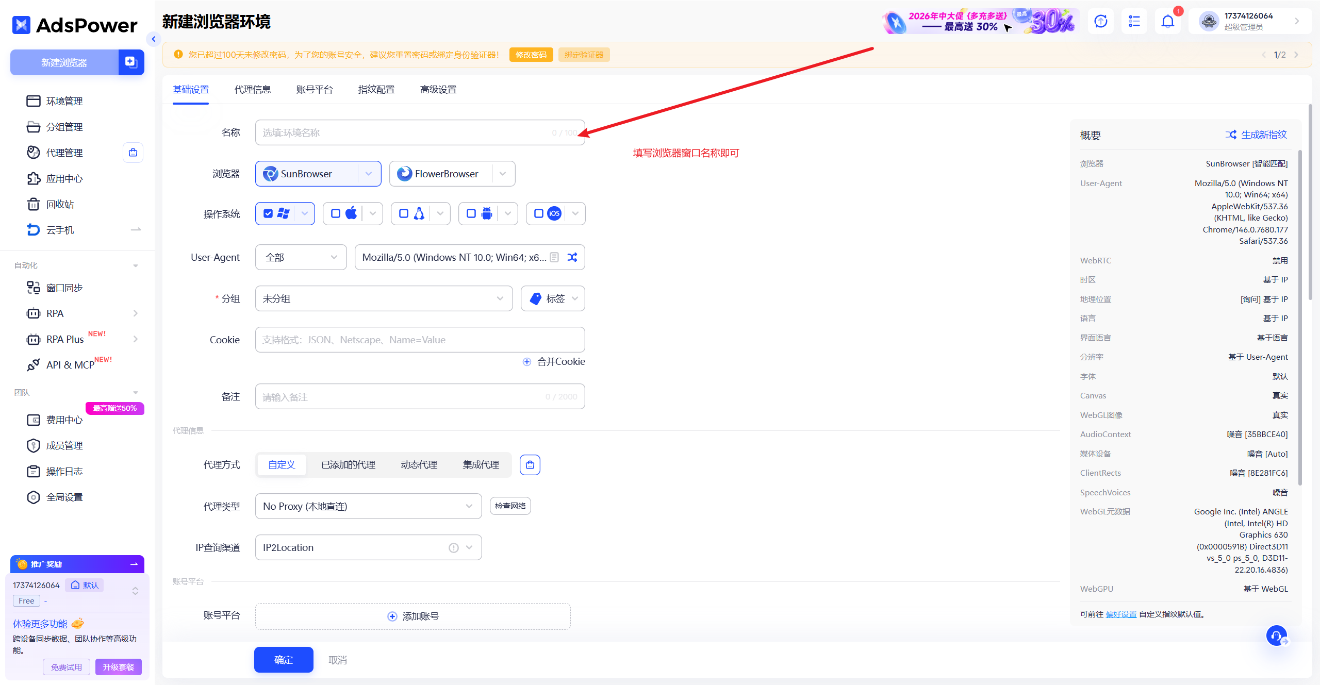Click the 名称 environment name field
The image size is (1320, 685).
click(420, 132)
